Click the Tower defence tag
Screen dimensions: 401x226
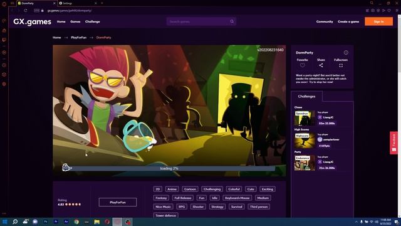tap(165, 215)
